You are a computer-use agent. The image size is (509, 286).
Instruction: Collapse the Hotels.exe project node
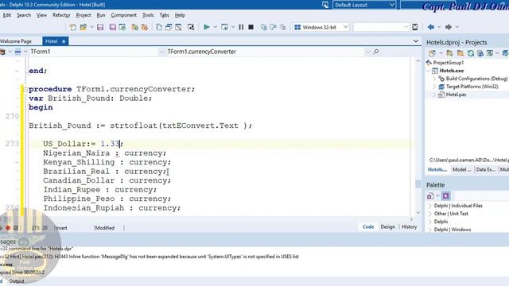(x=429, y=71)
